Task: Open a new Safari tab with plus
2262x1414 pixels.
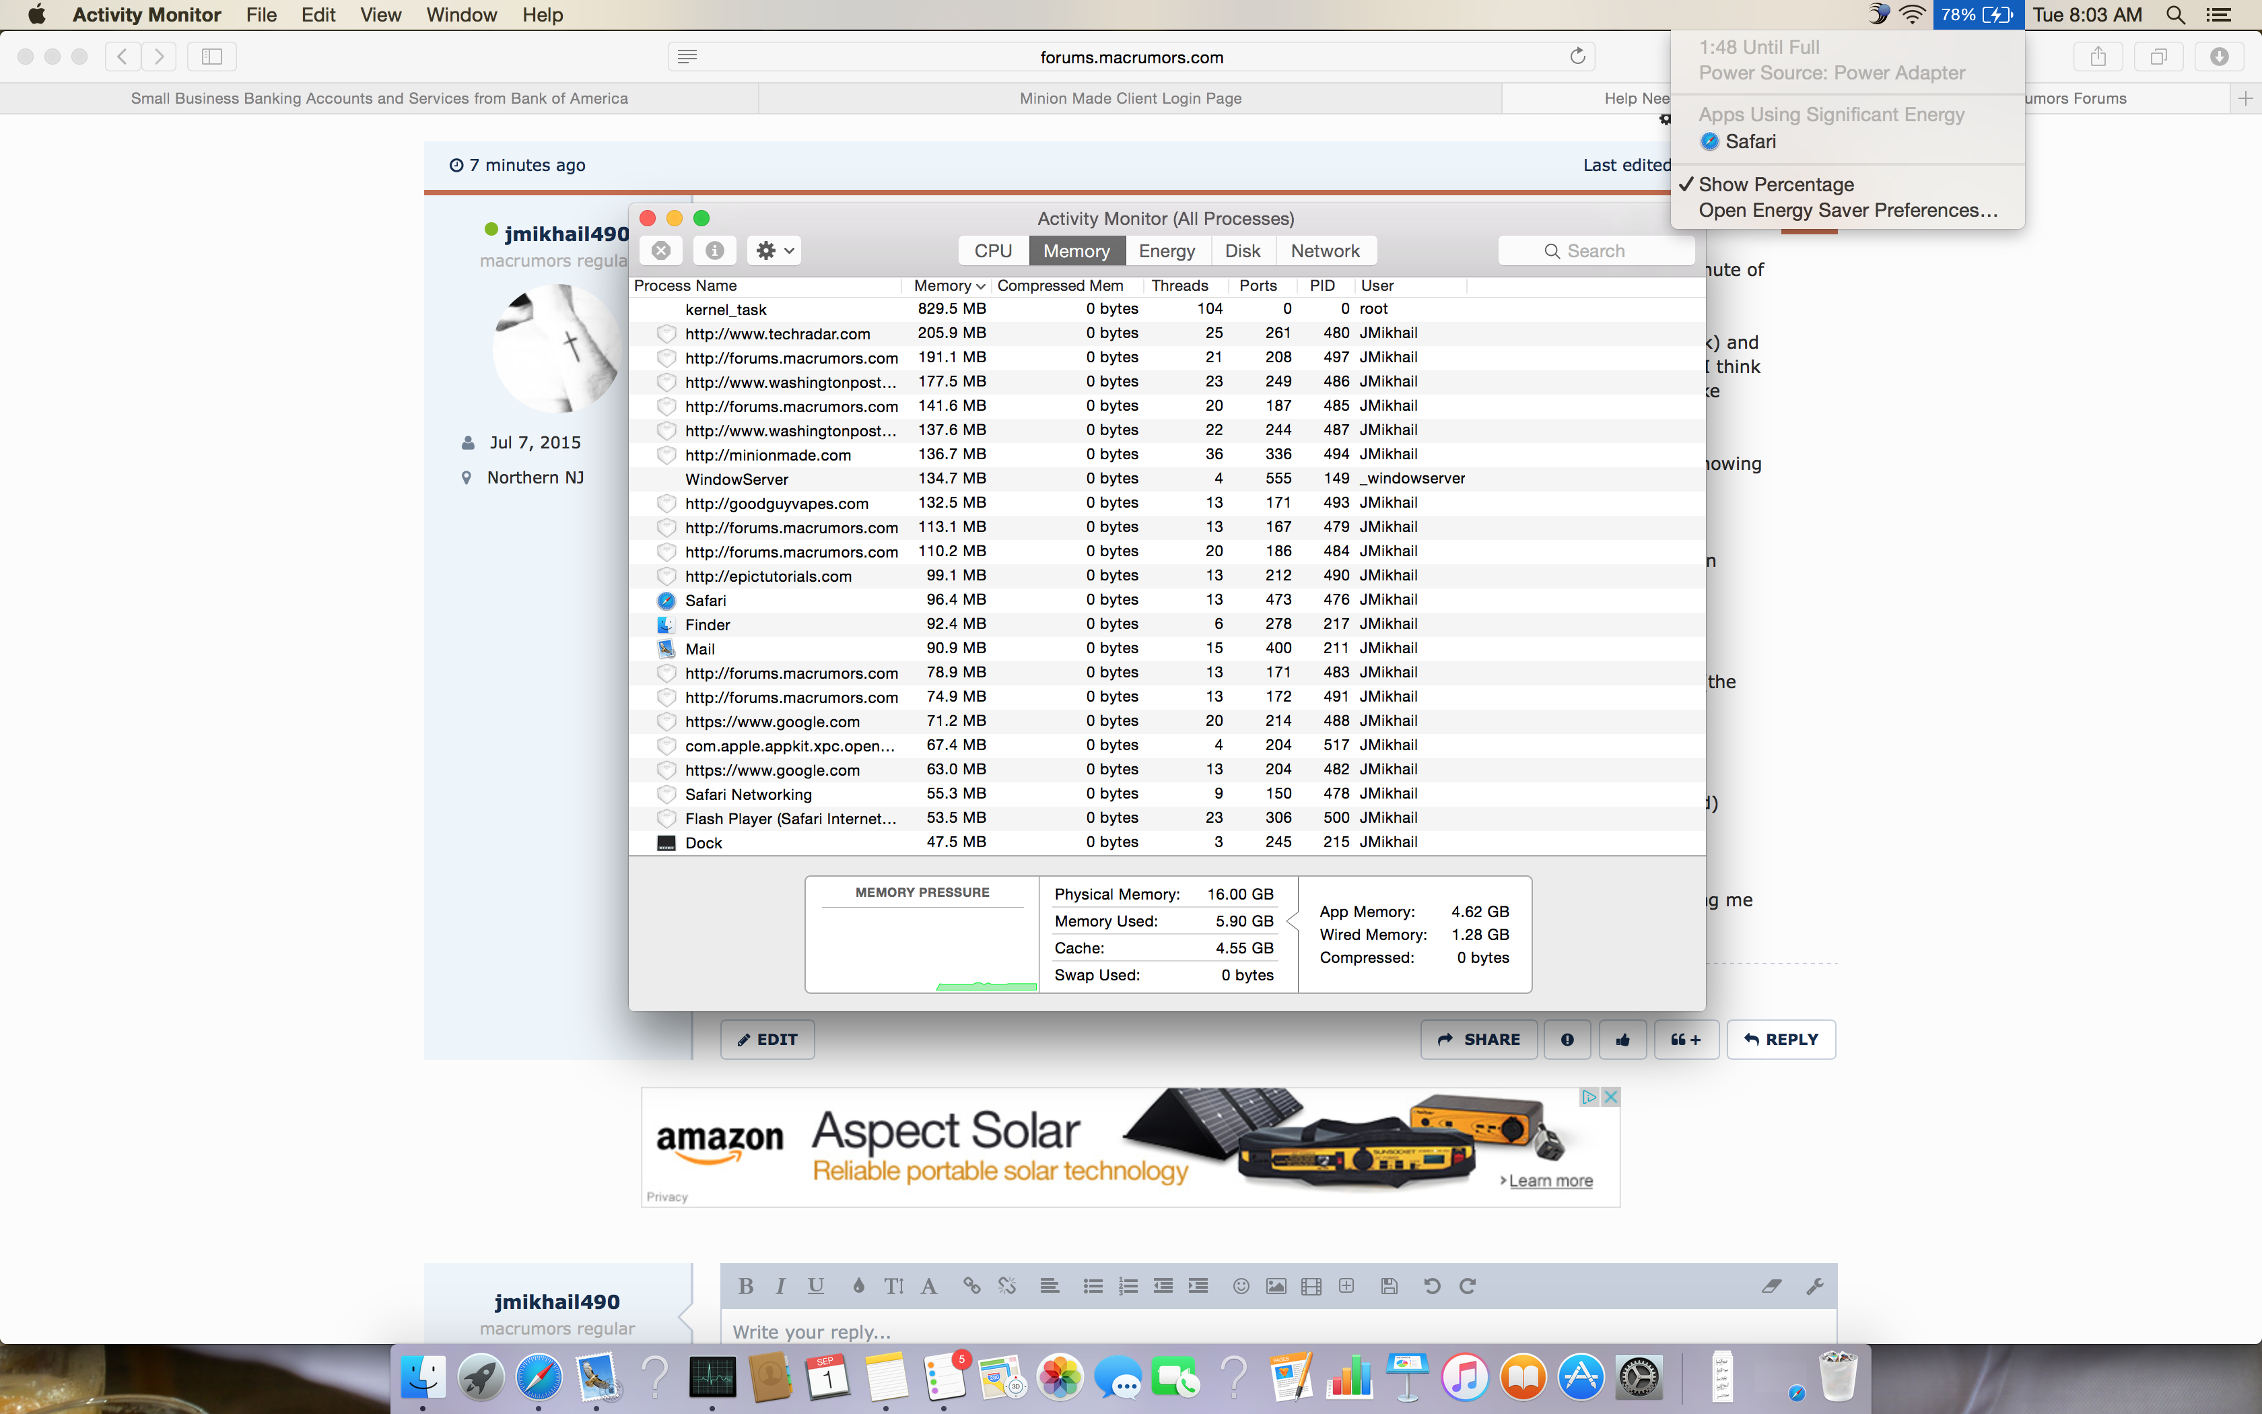Action: pyautogui.click(x=2246, y=98)
